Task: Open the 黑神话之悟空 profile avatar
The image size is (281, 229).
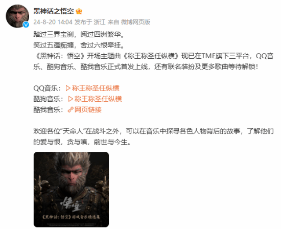Action: [17, 16]
